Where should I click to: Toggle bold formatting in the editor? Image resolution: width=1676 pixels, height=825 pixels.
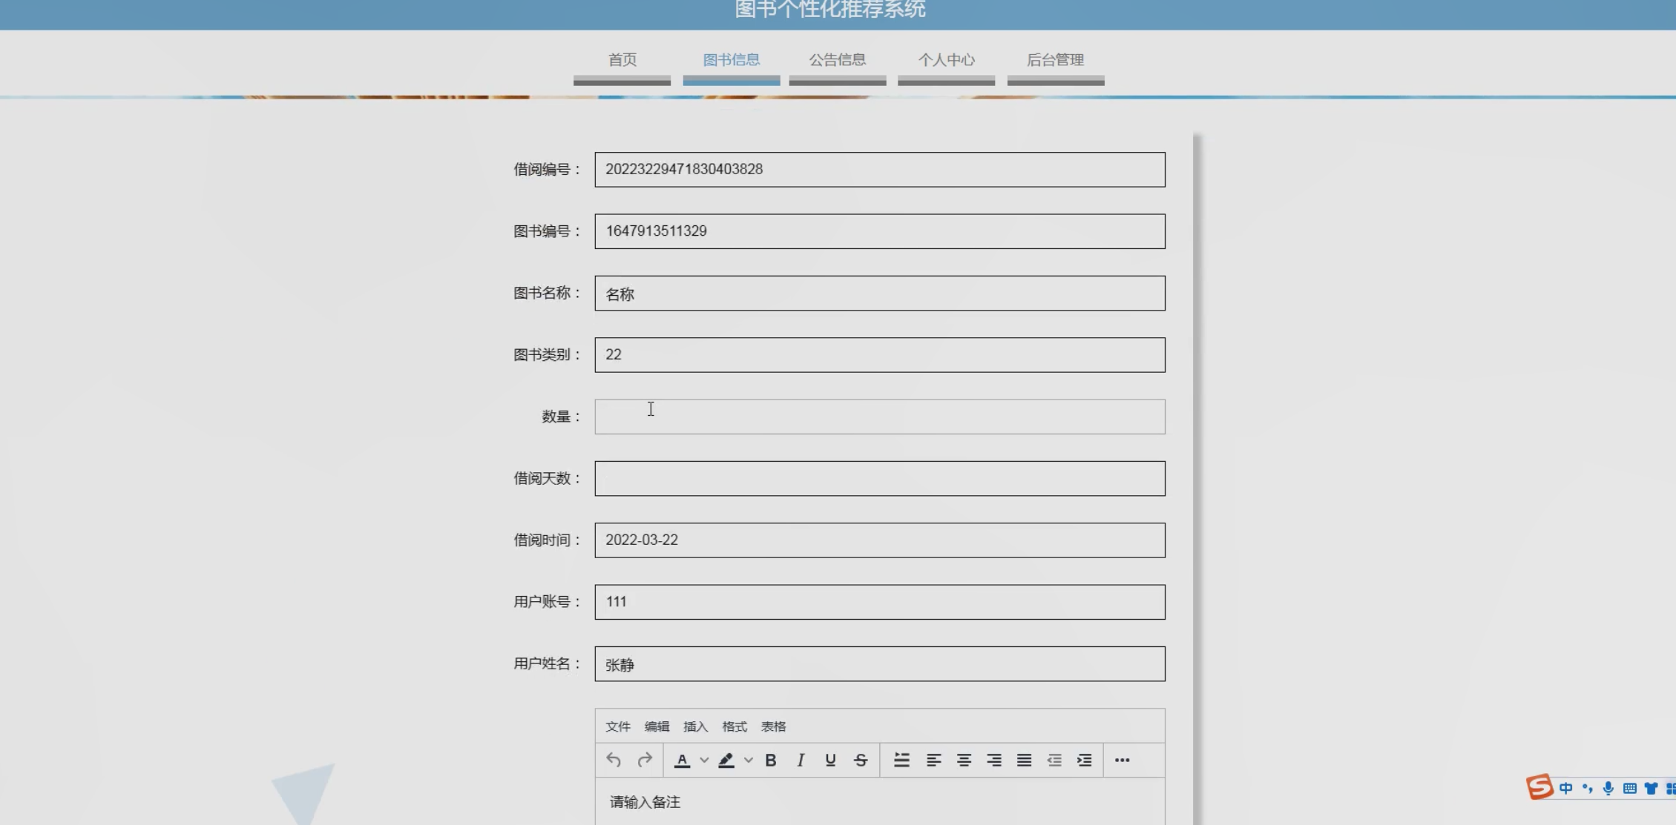(770, 760)
